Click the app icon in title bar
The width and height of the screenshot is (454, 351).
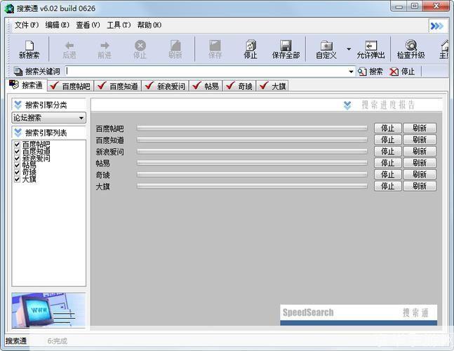[x=10, y=8]
